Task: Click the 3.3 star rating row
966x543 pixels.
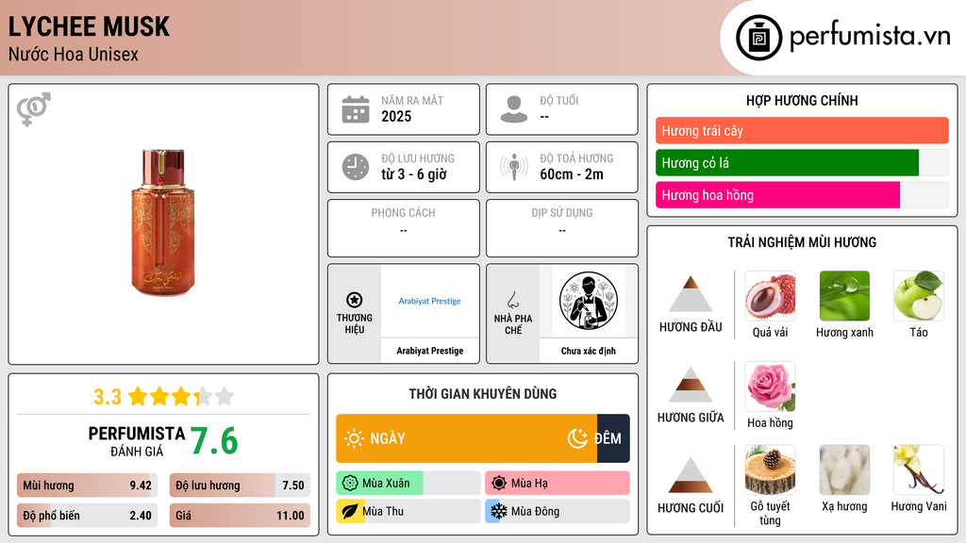Action: click(x=163, y=397)
